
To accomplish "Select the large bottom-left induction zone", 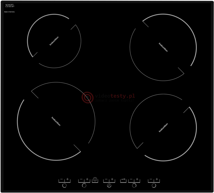I will click(56, 121).
